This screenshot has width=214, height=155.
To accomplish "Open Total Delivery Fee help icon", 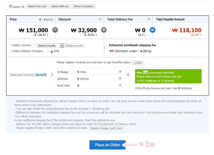I will 149,19.
